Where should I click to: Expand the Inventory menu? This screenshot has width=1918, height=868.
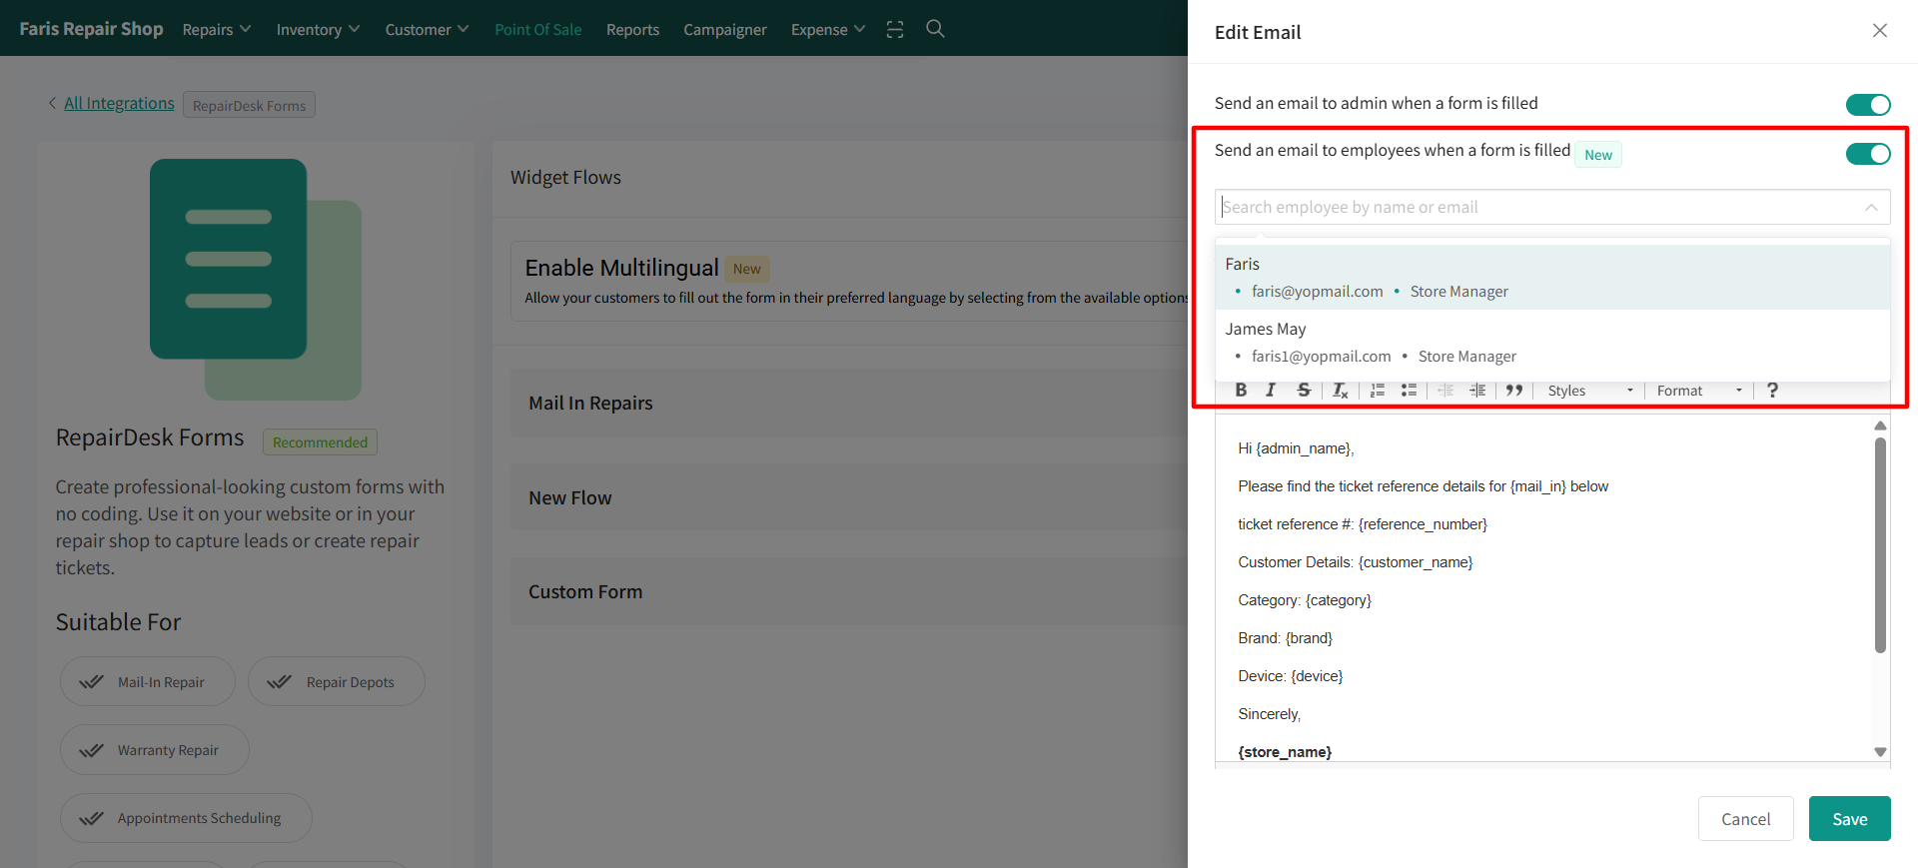tap(318, 30)
